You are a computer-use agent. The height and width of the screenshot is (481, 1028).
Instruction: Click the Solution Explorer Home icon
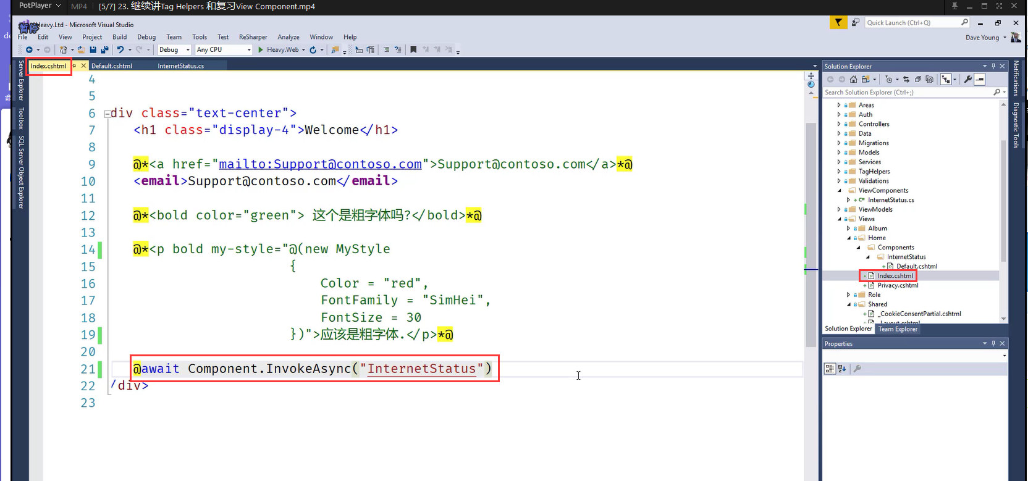[853, 79]
